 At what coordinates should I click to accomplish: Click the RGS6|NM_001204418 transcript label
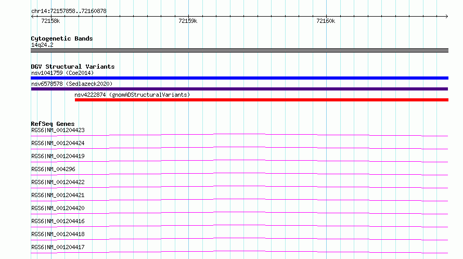tap(58, 234)
